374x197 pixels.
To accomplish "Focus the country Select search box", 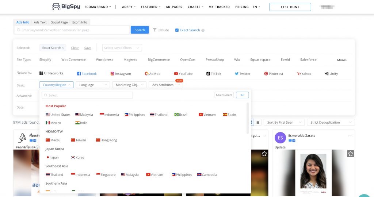I will click(87, 95).
